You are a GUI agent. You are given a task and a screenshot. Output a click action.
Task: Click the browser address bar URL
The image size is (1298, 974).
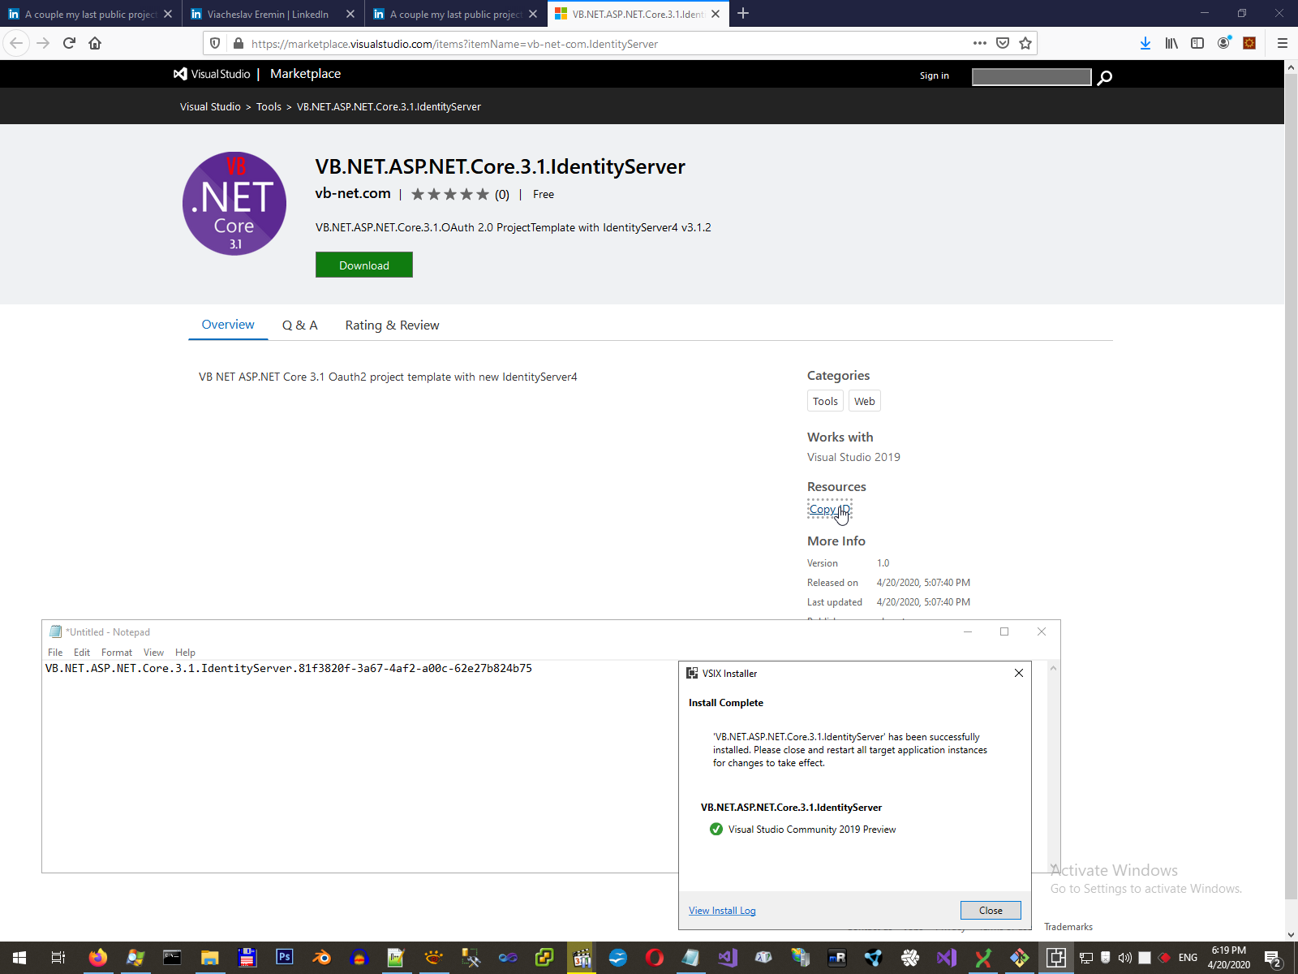(454, 44)
